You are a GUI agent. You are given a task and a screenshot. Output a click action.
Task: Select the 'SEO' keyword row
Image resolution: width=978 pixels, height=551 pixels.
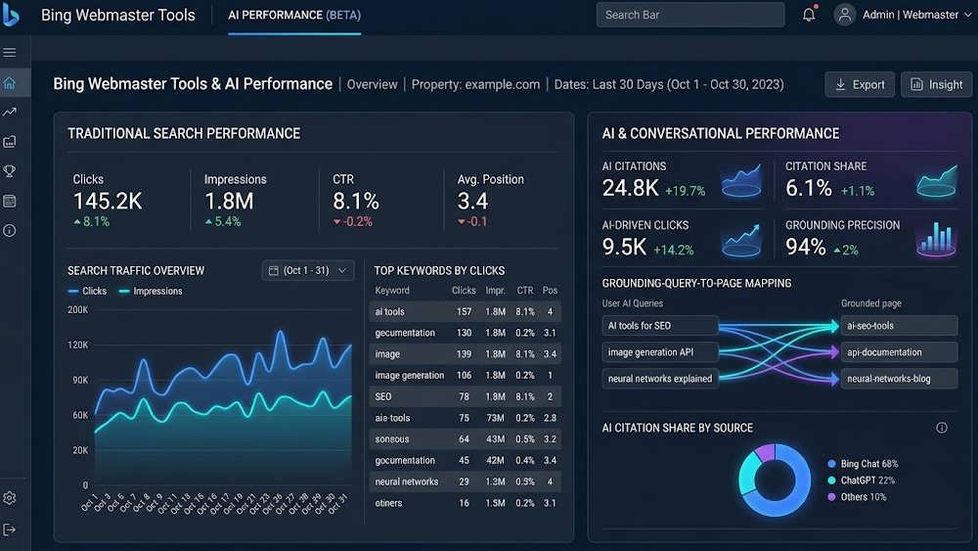466,396
